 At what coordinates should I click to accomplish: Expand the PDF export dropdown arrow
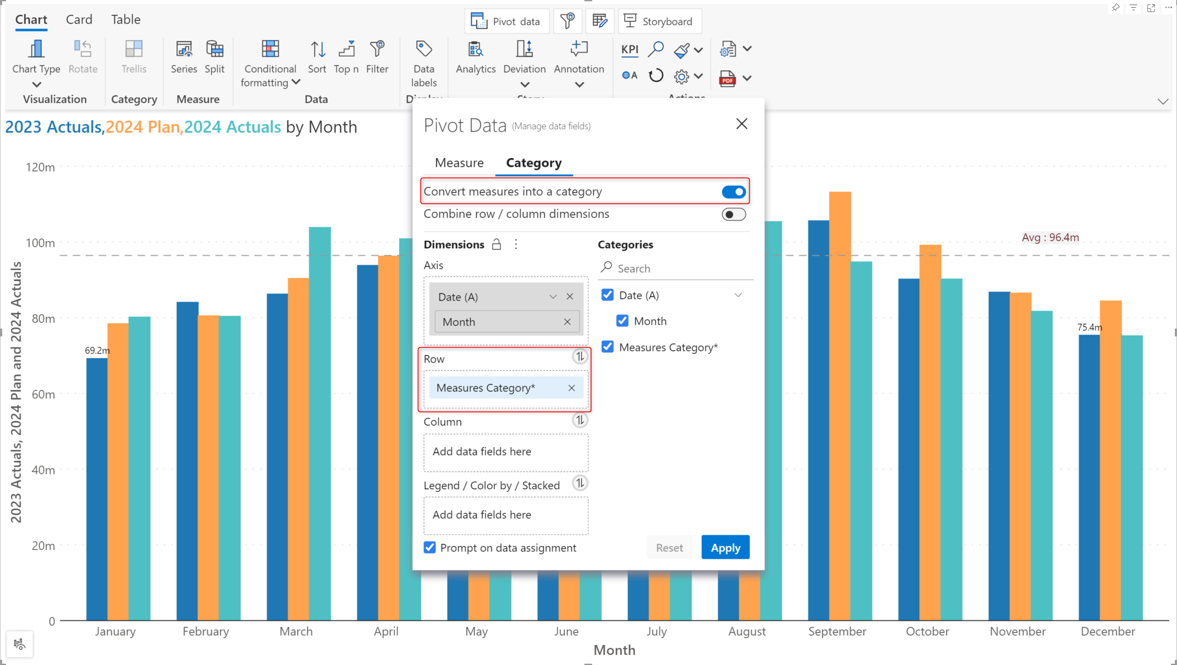(747, 78)
